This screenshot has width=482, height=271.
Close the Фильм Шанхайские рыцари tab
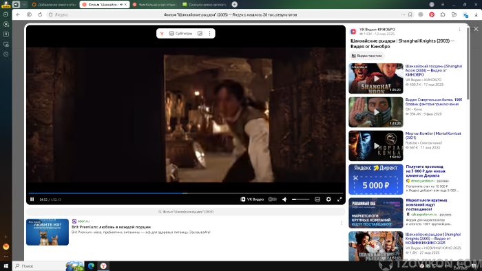tap(125, 5)
